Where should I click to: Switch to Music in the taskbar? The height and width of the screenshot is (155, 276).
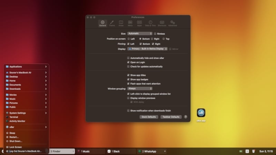tap(91, 151)
